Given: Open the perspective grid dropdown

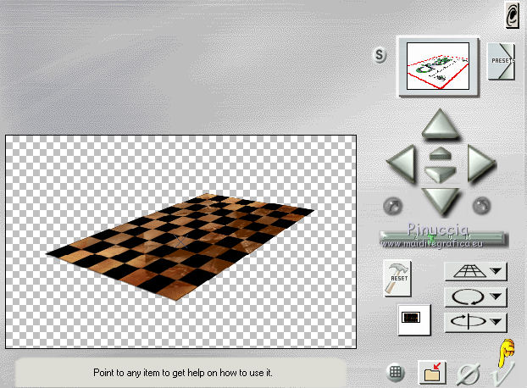Looking at the screenshot, I should coord(475,271).
